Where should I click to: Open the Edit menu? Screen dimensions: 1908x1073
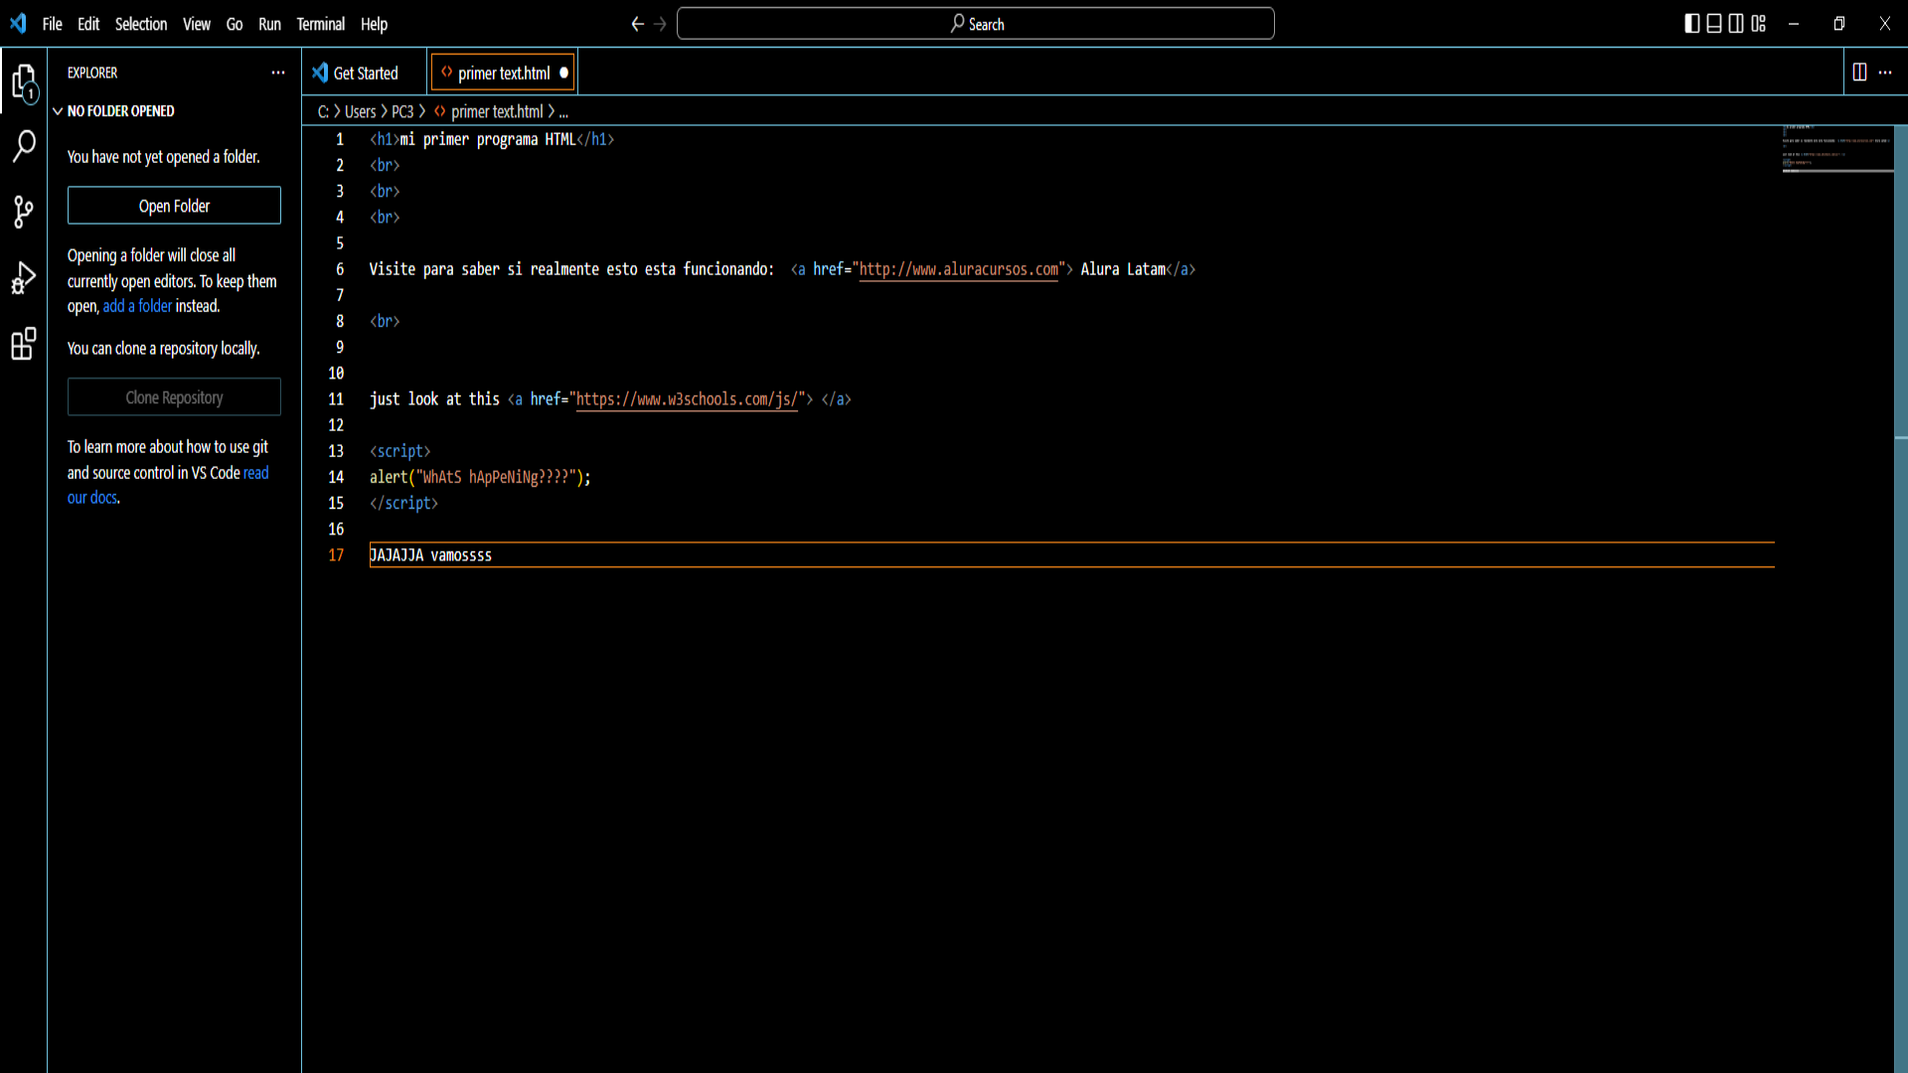point(88,24)
